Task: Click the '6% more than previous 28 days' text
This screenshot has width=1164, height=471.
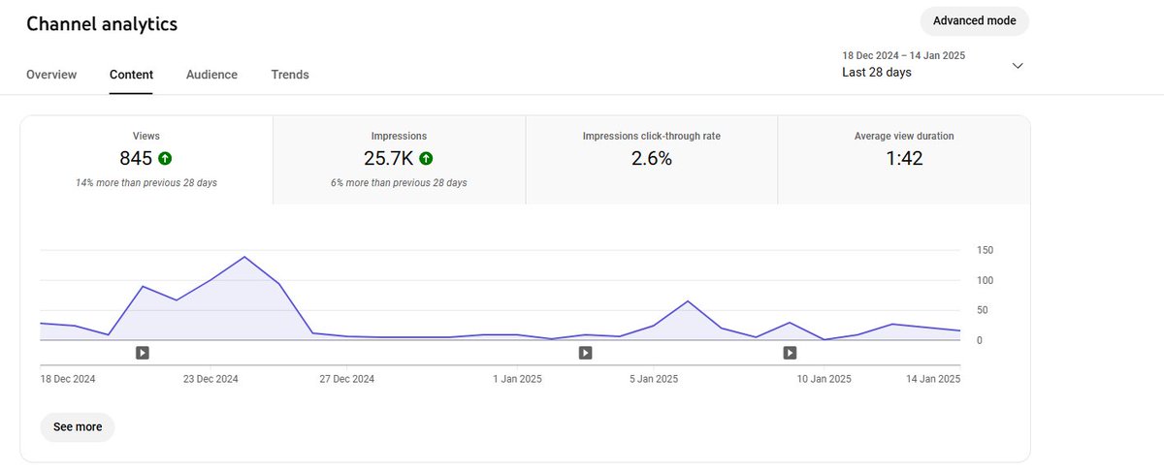Action: point(399,183)
